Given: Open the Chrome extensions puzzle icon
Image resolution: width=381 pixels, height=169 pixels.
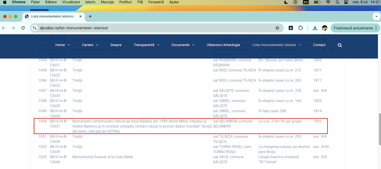Looking at the screenshot, I should click(301, 28).
